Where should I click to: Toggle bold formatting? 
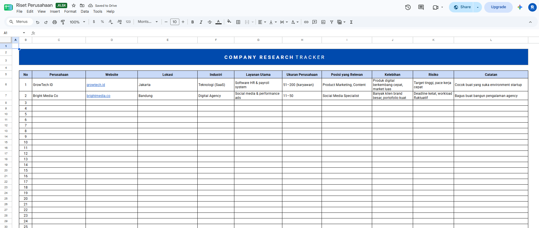pos(193,22)
